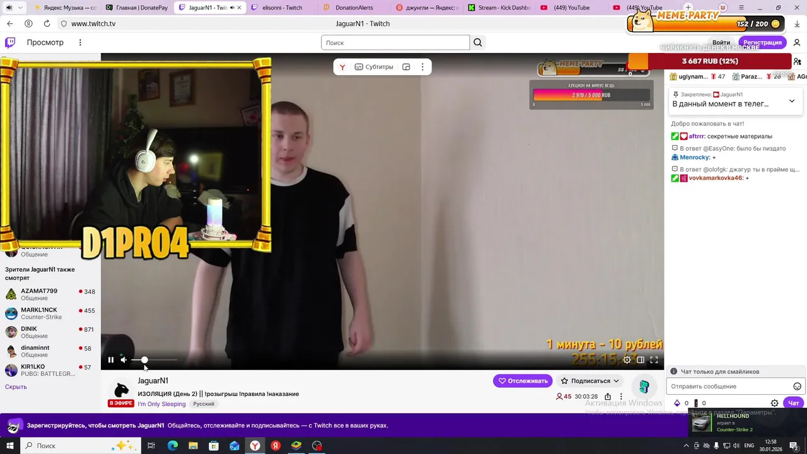807x454 pixels.
Task: Click the Twitch logo home icon
Action: 10,42
